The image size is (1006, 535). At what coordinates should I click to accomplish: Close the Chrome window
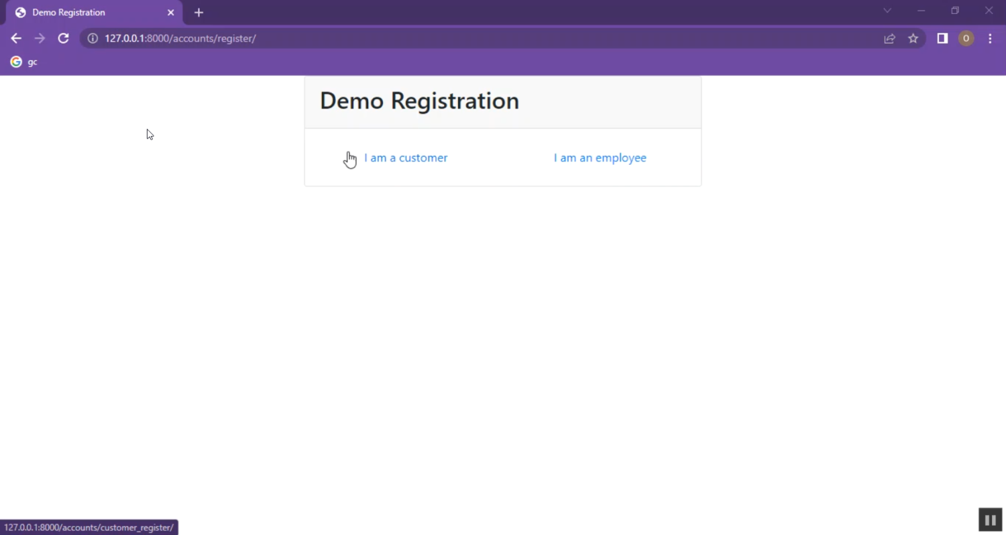click(989, 11)
